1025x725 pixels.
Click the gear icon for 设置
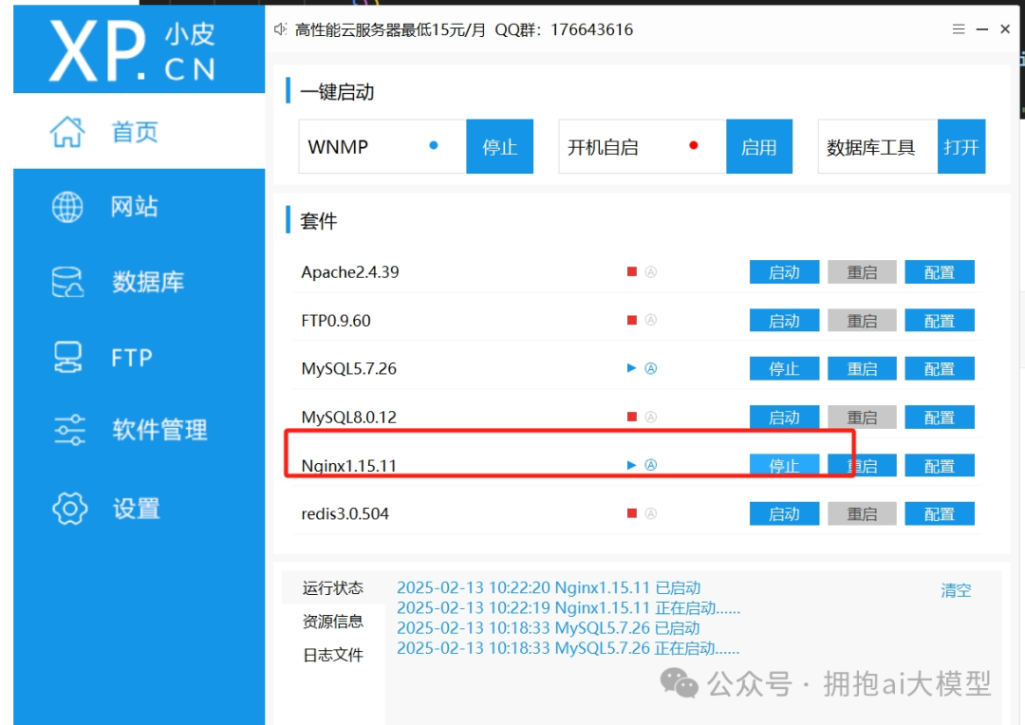[69, 509]
